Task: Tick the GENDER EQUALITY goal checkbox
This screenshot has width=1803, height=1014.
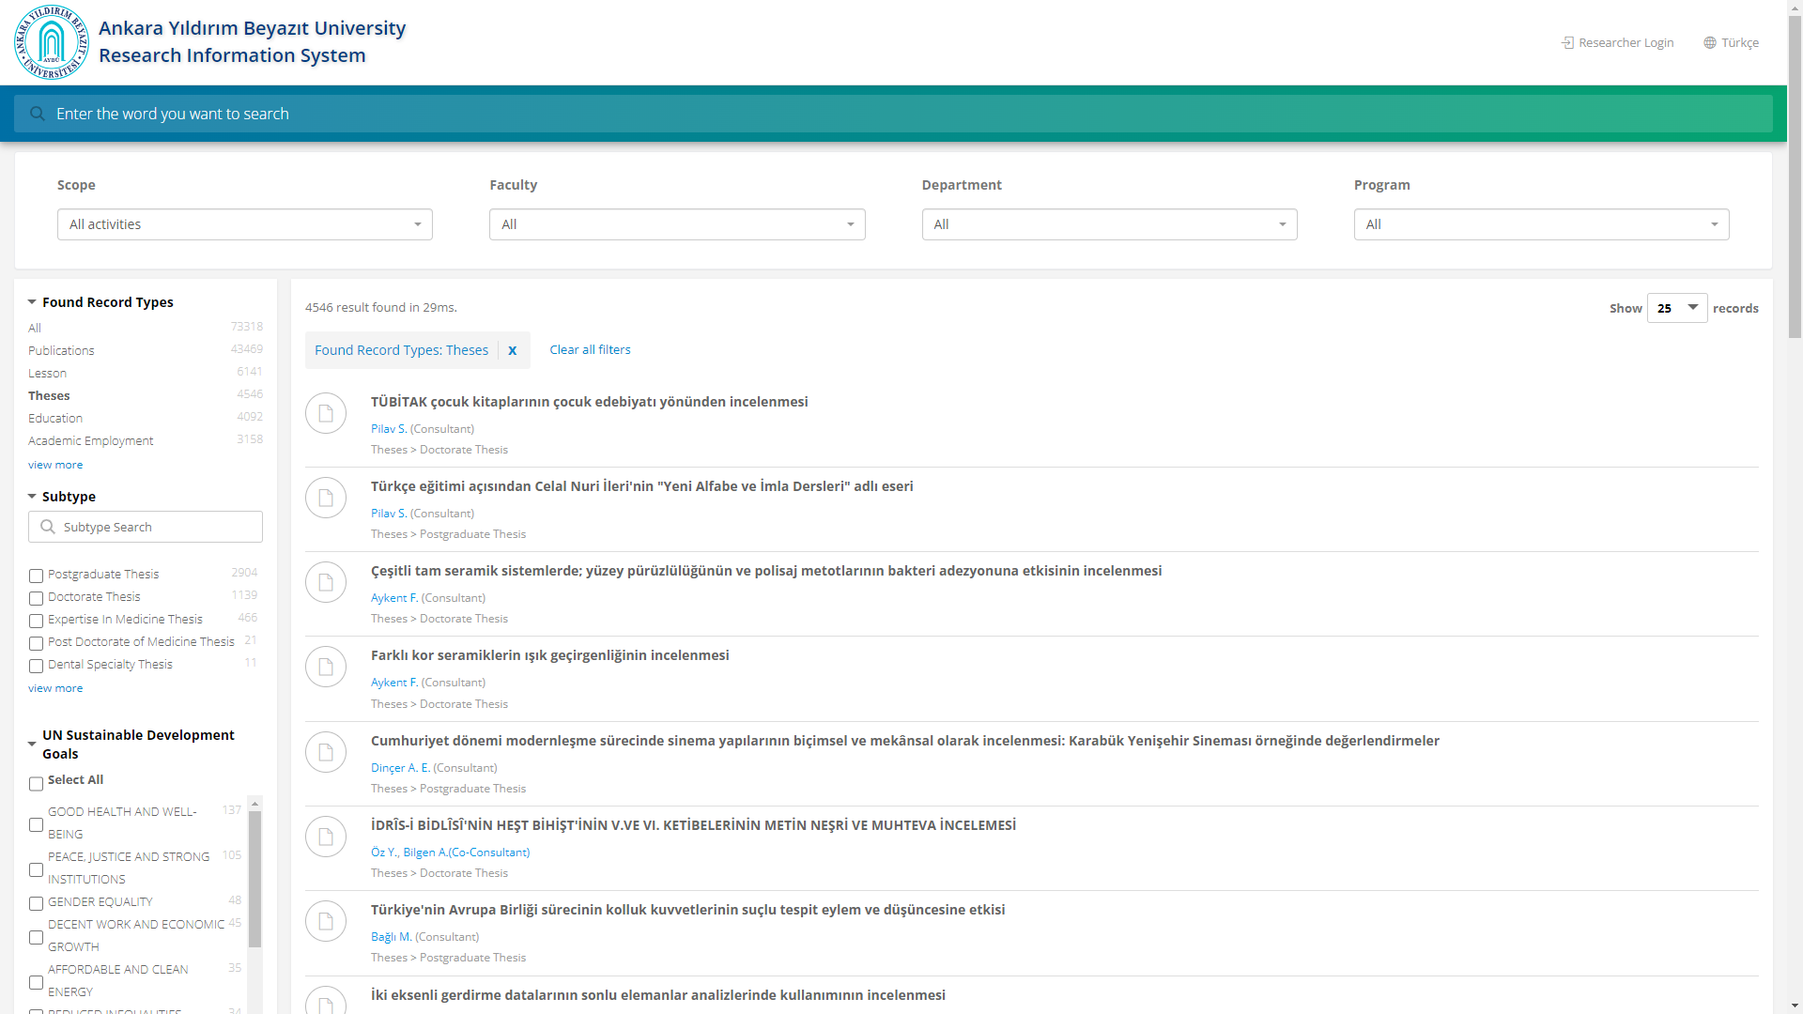Action: coord(36,903)
